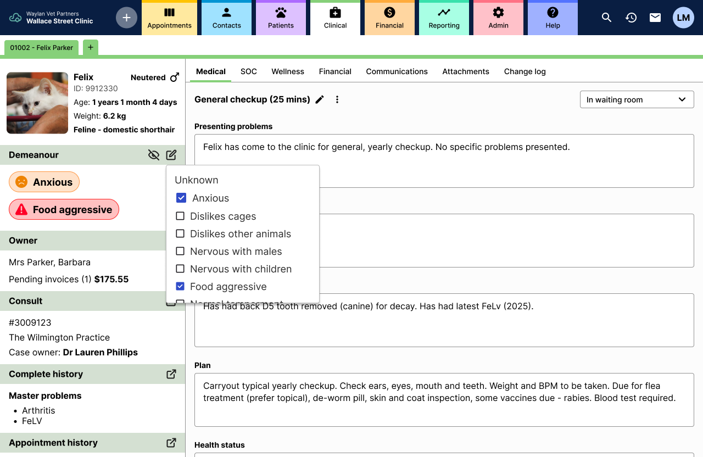Open Appointment history external link icon
The width and height of the screenshot is (703, 457).
[171, 443]
